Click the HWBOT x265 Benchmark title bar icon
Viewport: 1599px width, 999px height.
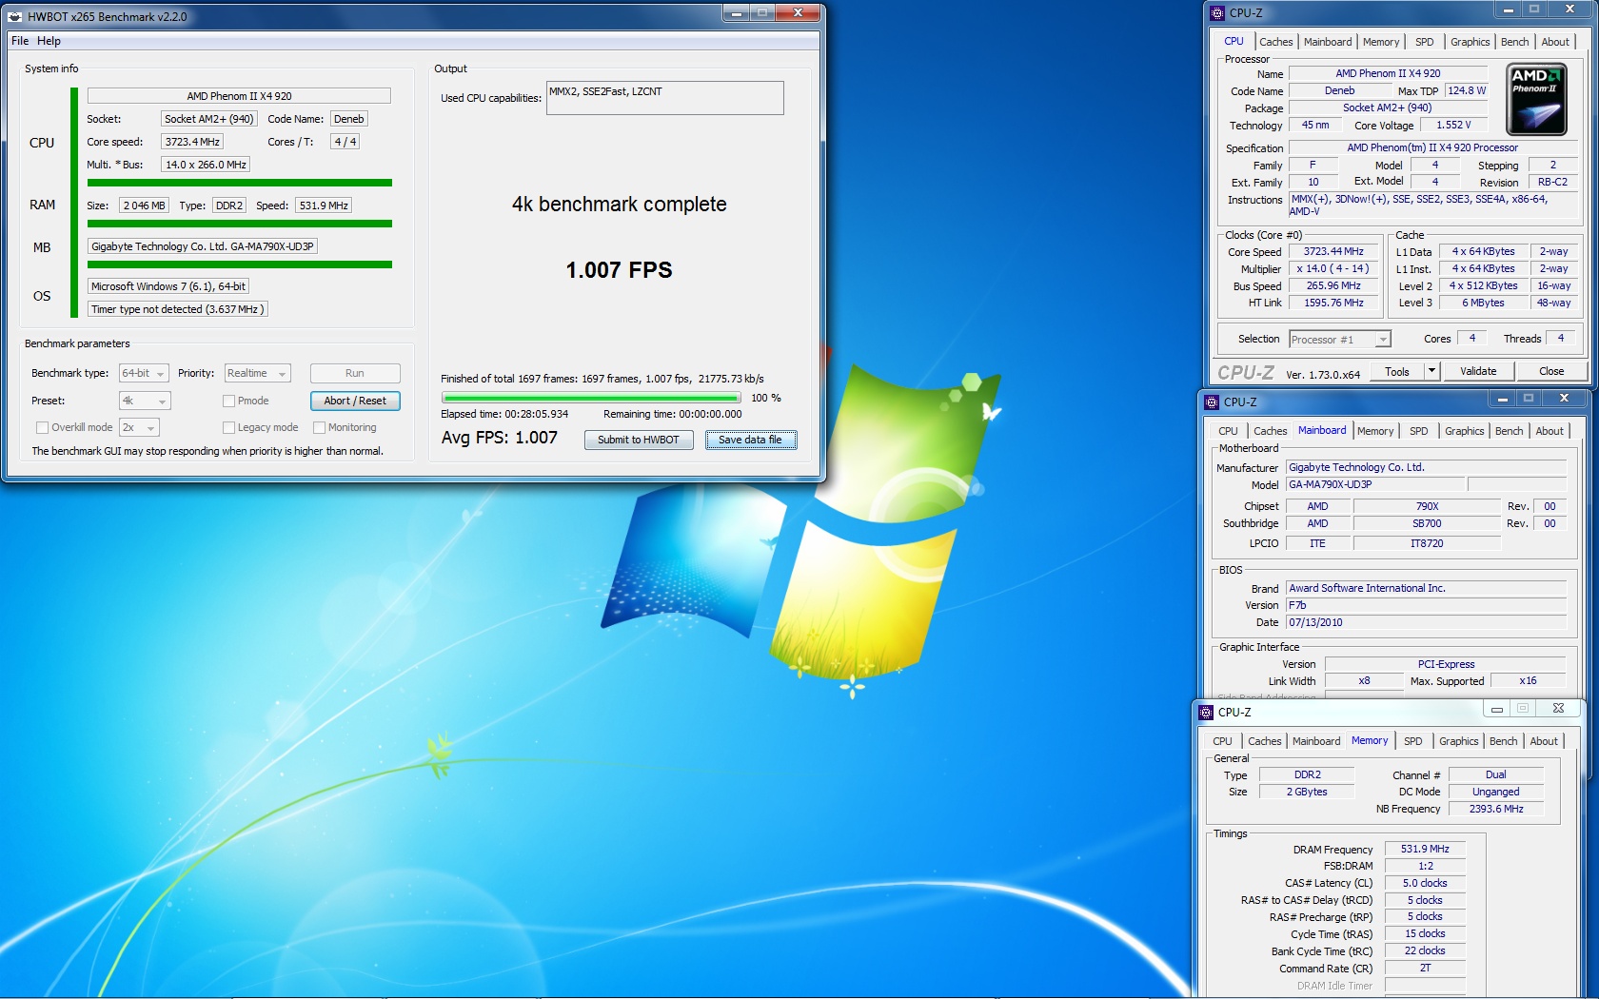coord(15,16)
